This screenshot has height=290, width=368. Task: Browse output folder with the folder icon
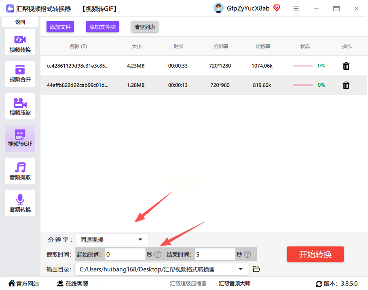(256, 269)
